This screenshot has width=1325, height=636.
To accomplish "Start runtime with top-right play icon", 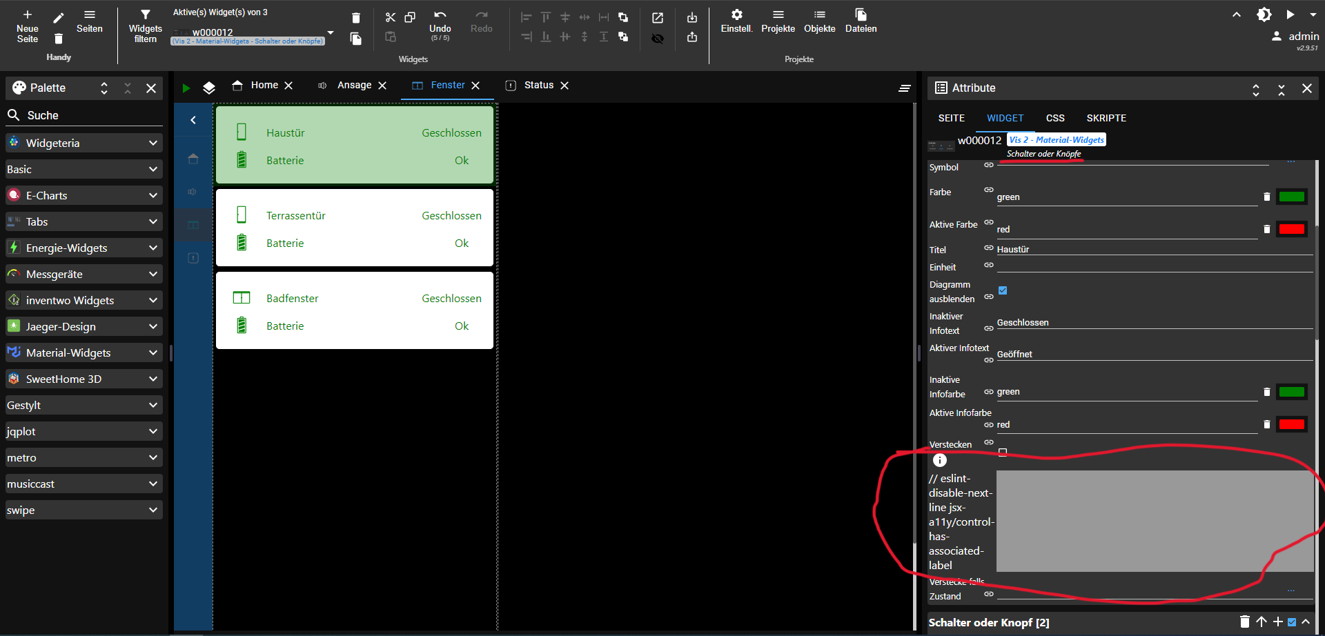I will (1290, 14).
